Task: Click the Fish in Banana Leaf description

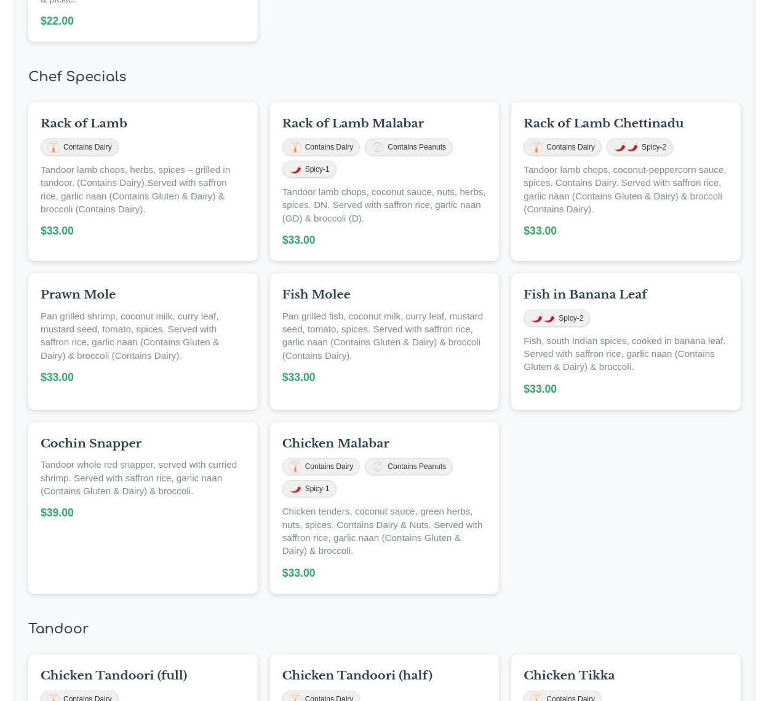Action: 624,353
